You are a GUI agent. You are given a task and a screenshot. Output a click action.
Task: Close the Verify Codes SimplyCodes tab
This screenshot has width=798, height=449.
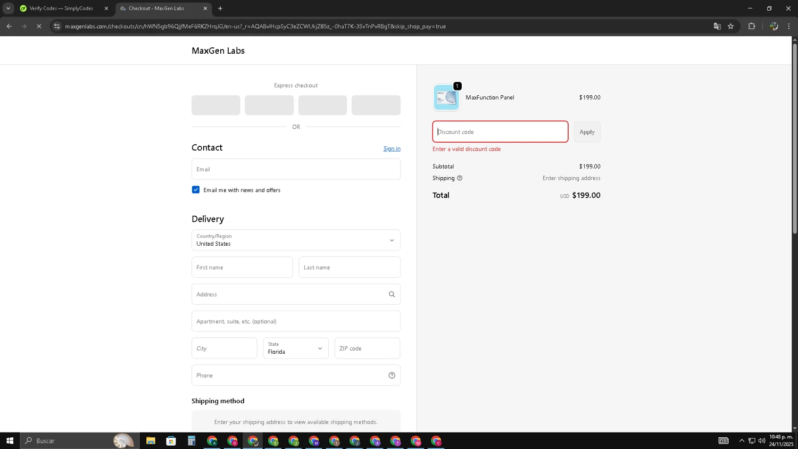106,9
